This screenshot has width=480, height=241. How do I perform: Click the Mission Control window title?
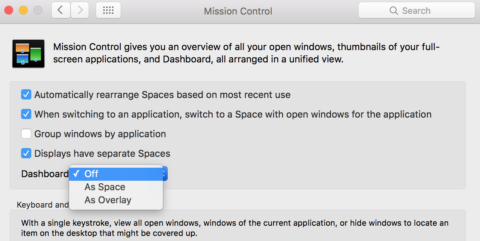(x=238, y=11)
